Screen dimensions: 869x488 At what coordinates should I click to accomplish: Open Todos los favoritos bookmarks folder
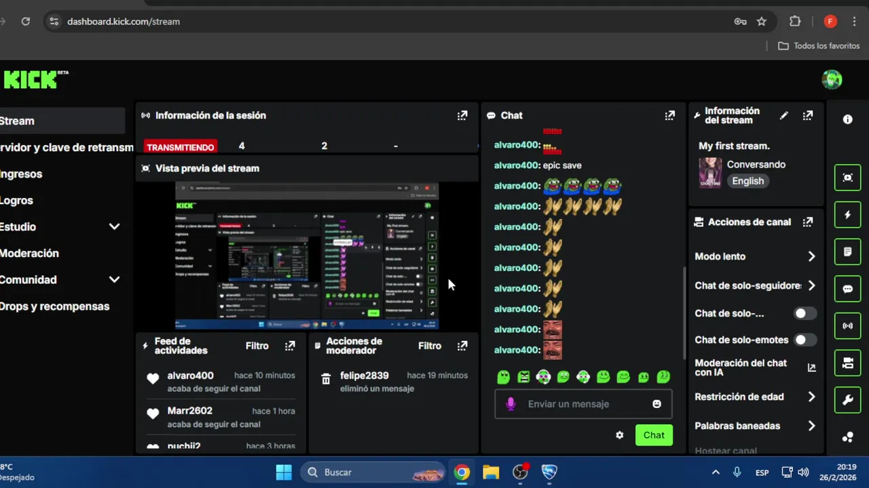click(x=819, y=45)
